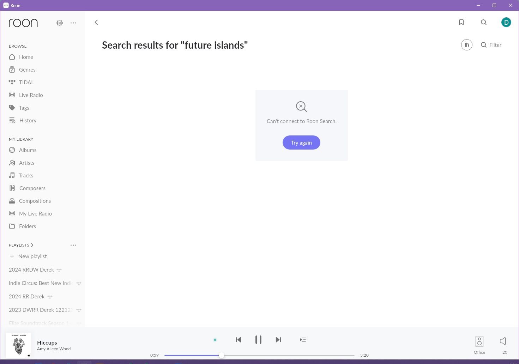Open Live Radio in Browse
The width and height of the screenshot is (519, 364).
coord(26,95)
